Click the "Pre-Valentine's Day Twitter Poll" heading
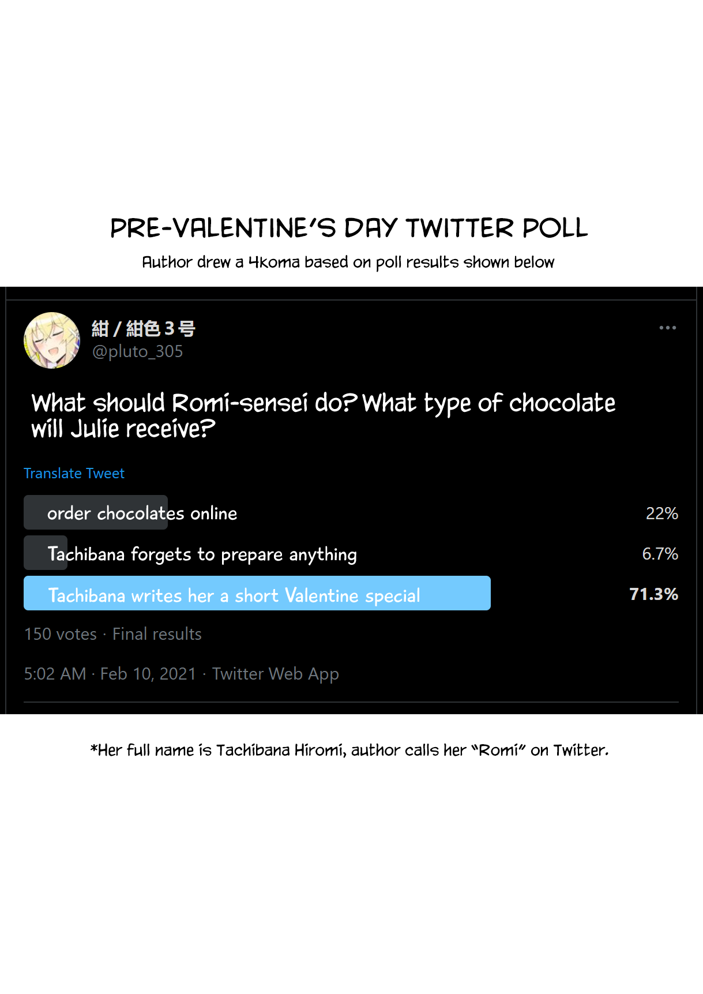This screenshot has height=994, width=703. click(349, 228)
